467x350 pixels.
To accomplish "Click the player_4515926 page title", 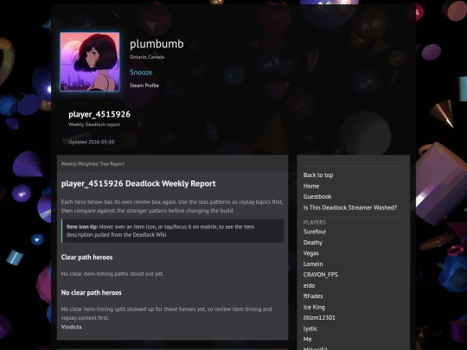I will [x=99, y=114].
